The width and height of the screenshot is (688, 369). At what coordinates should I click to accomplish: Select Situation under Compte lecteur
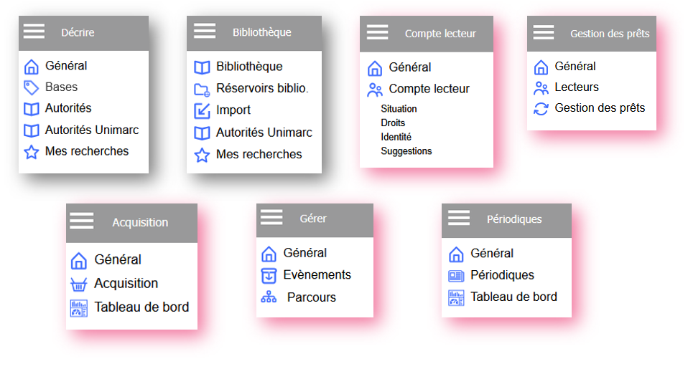(399, 109)
